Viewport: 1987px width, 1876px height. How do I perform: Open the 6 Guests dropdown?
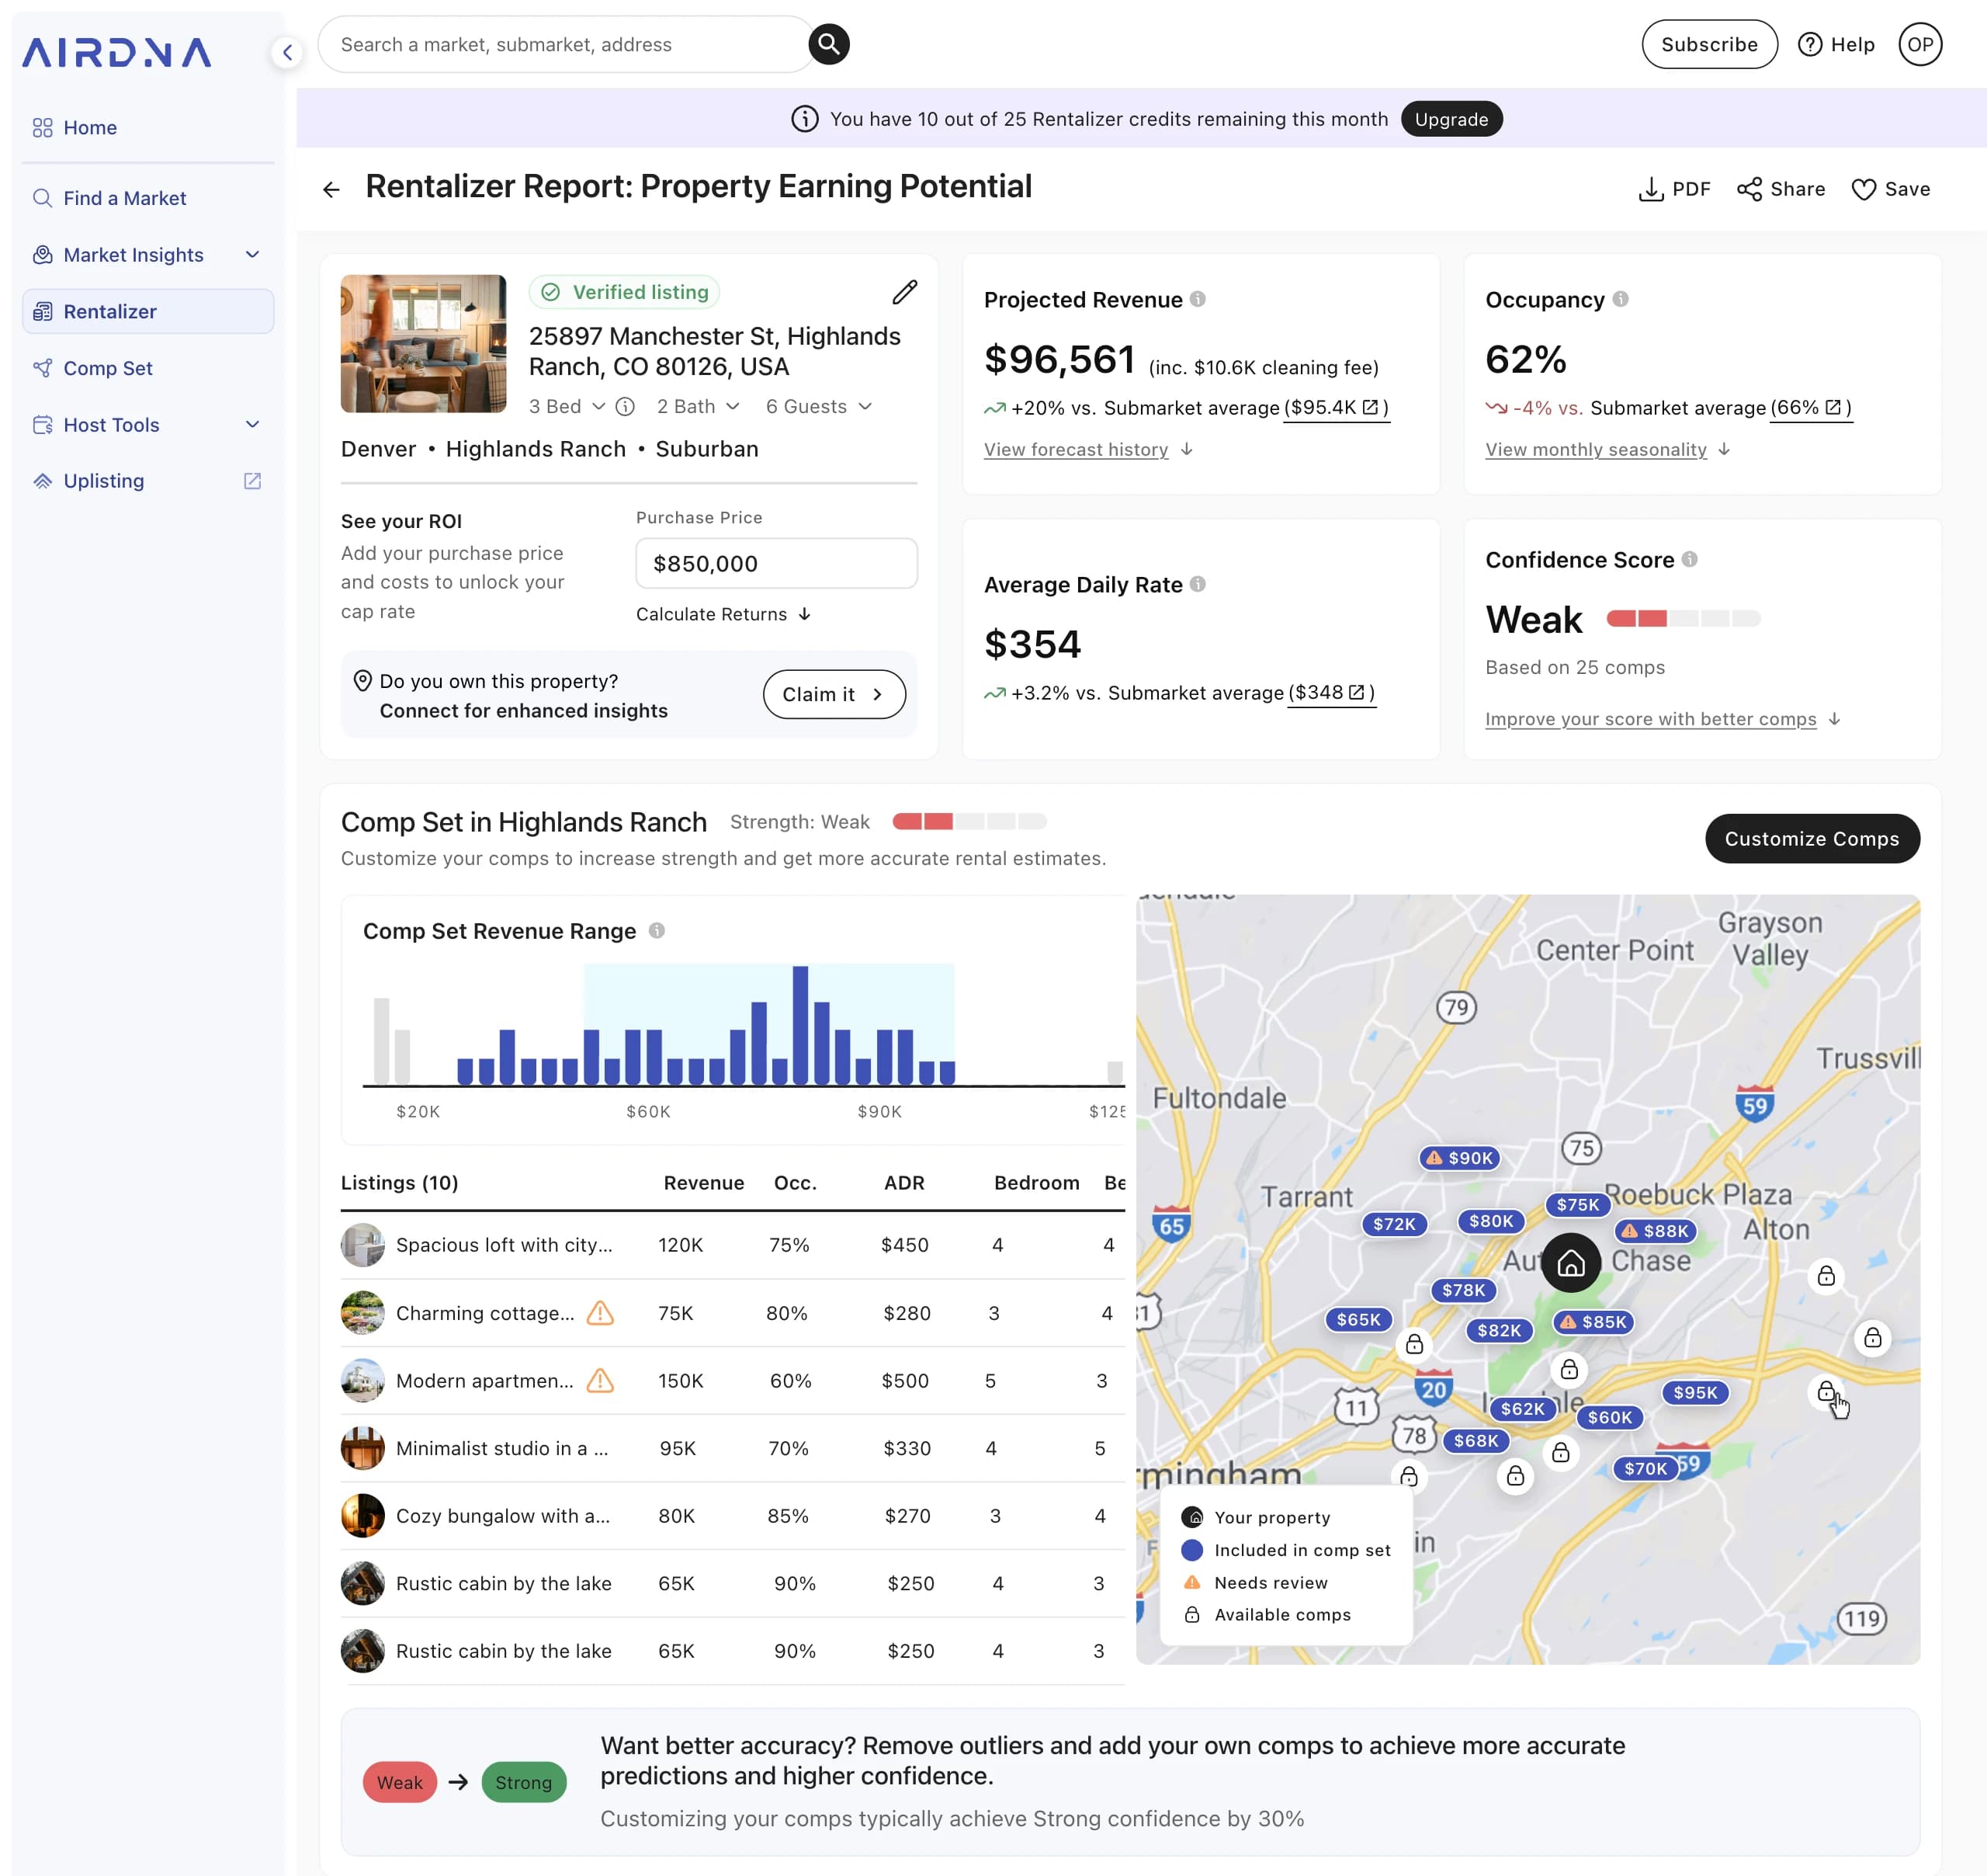819,406
